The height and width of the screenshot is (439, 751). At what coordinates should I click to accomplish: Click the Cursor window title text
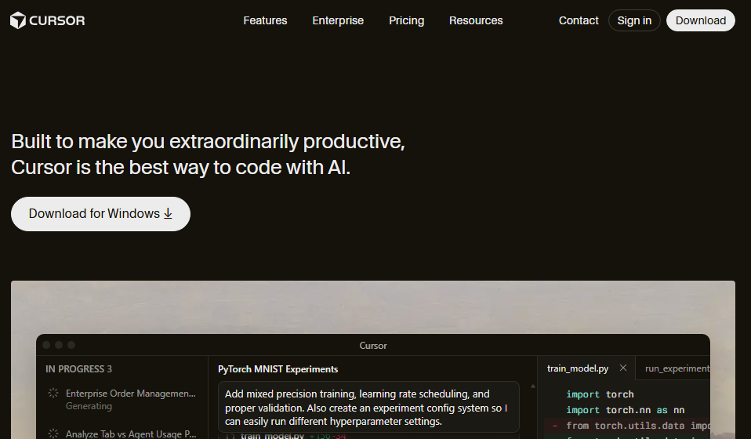pyautogui.click(x=373, y=346)
